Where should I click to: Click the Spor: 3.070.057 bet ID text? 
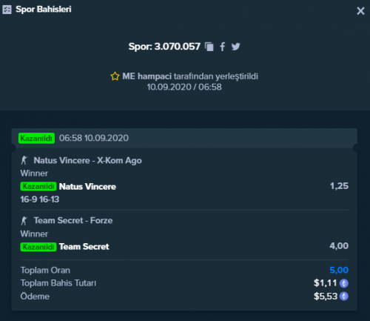point(164,47)
